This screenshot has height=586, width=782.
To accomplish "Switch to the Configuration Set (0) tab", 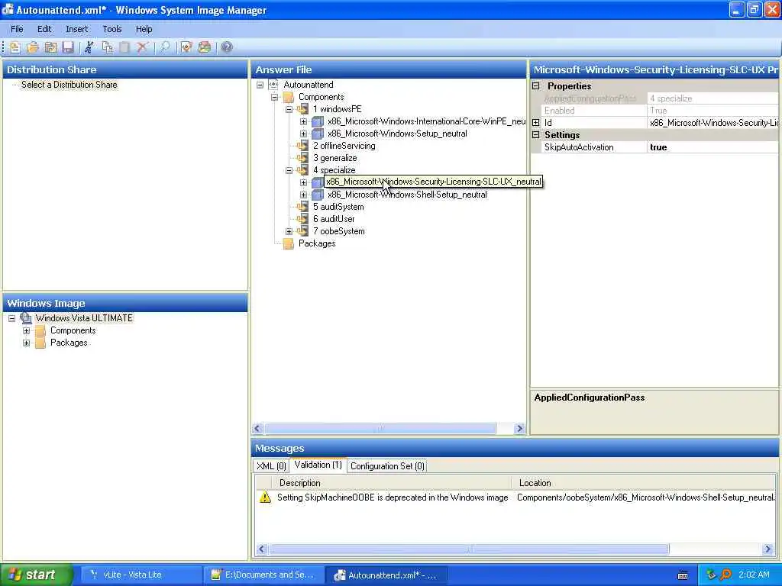I will [x=387, y=466].
